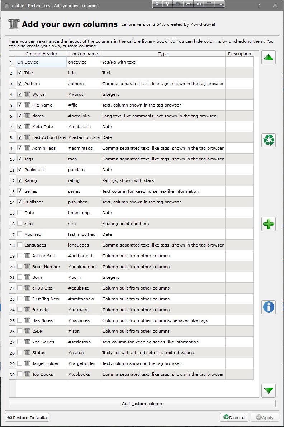The image size is (284, 427).
Task: Click the Add custom column button
Action: pos(142,404)
